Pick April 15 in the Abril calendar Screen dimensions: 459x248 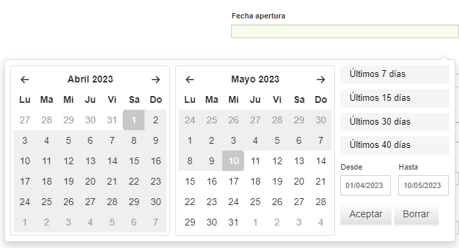(134, 161)
